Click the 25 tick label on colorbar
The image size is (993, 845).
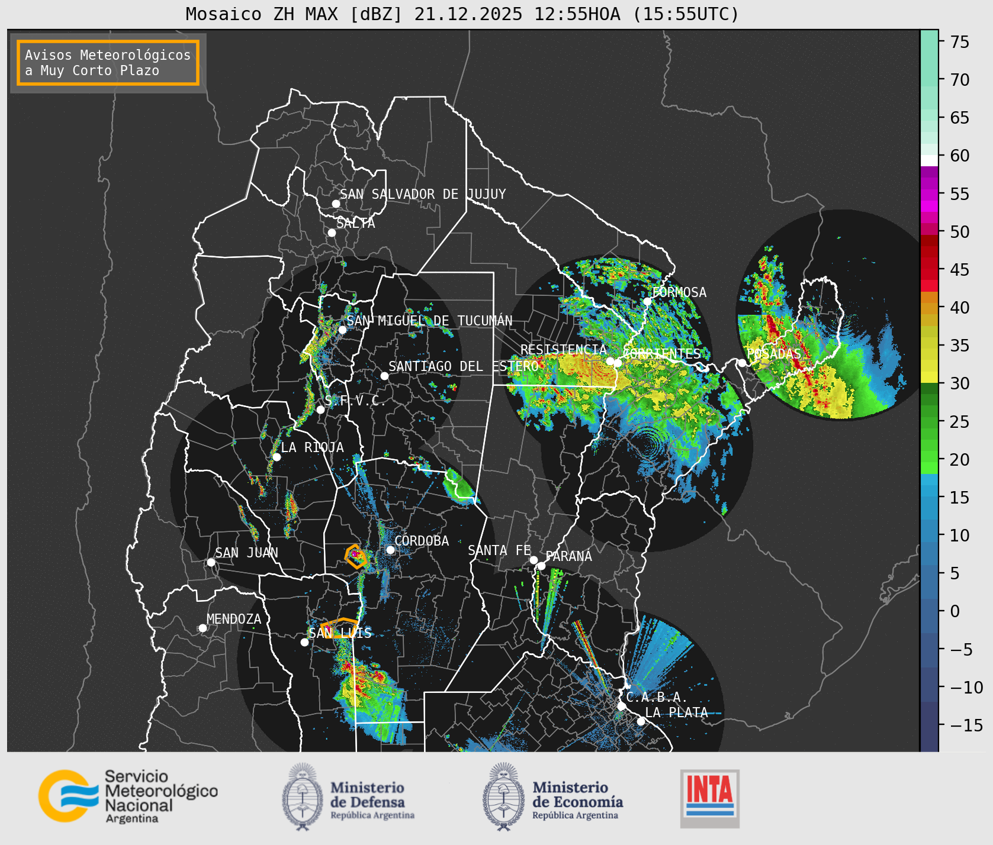[960, 421]
